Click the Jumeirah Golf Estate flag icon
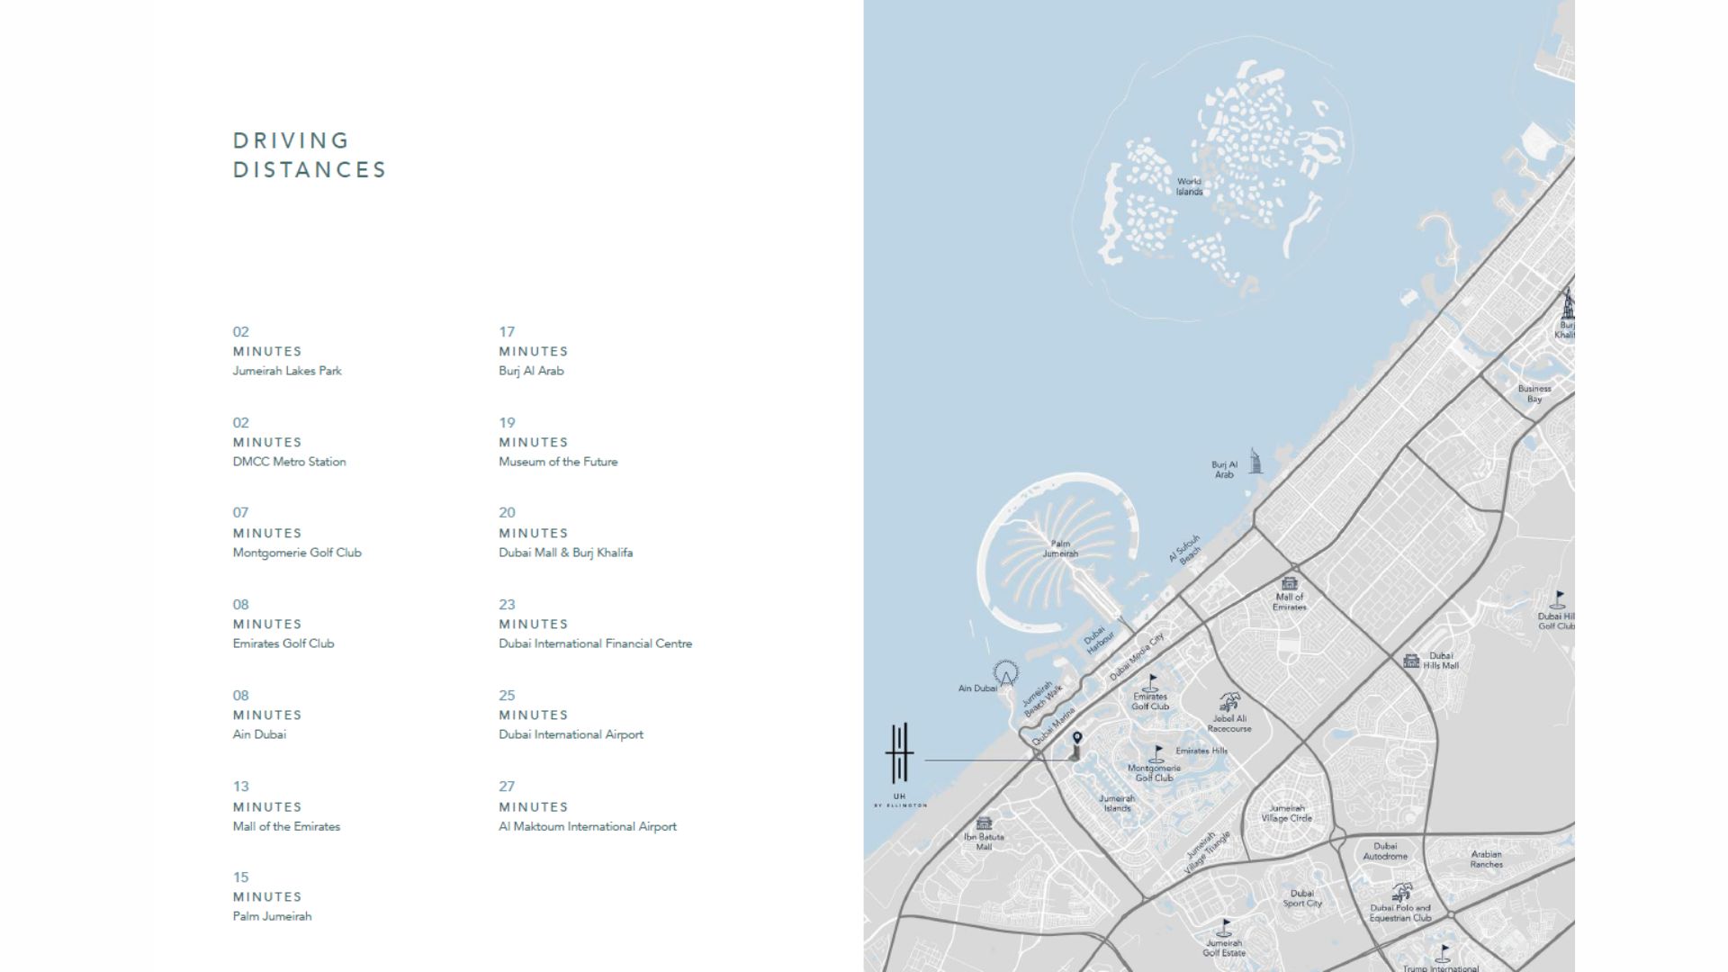Viewport: 1728px width, 972px height. [x=1224, y=928]
